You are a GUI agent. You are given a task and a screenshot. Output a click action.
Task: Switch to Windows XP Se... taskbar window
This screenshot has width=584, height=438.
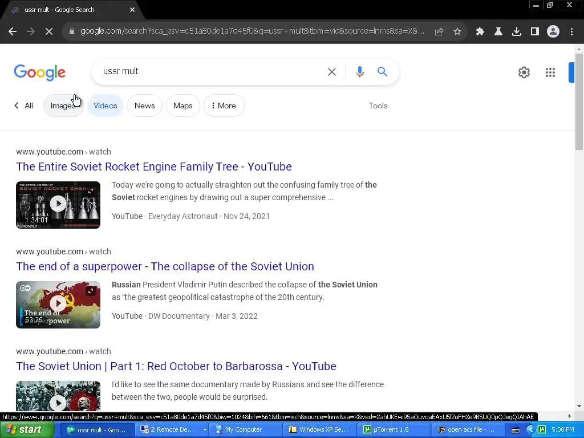coord(319,430)
